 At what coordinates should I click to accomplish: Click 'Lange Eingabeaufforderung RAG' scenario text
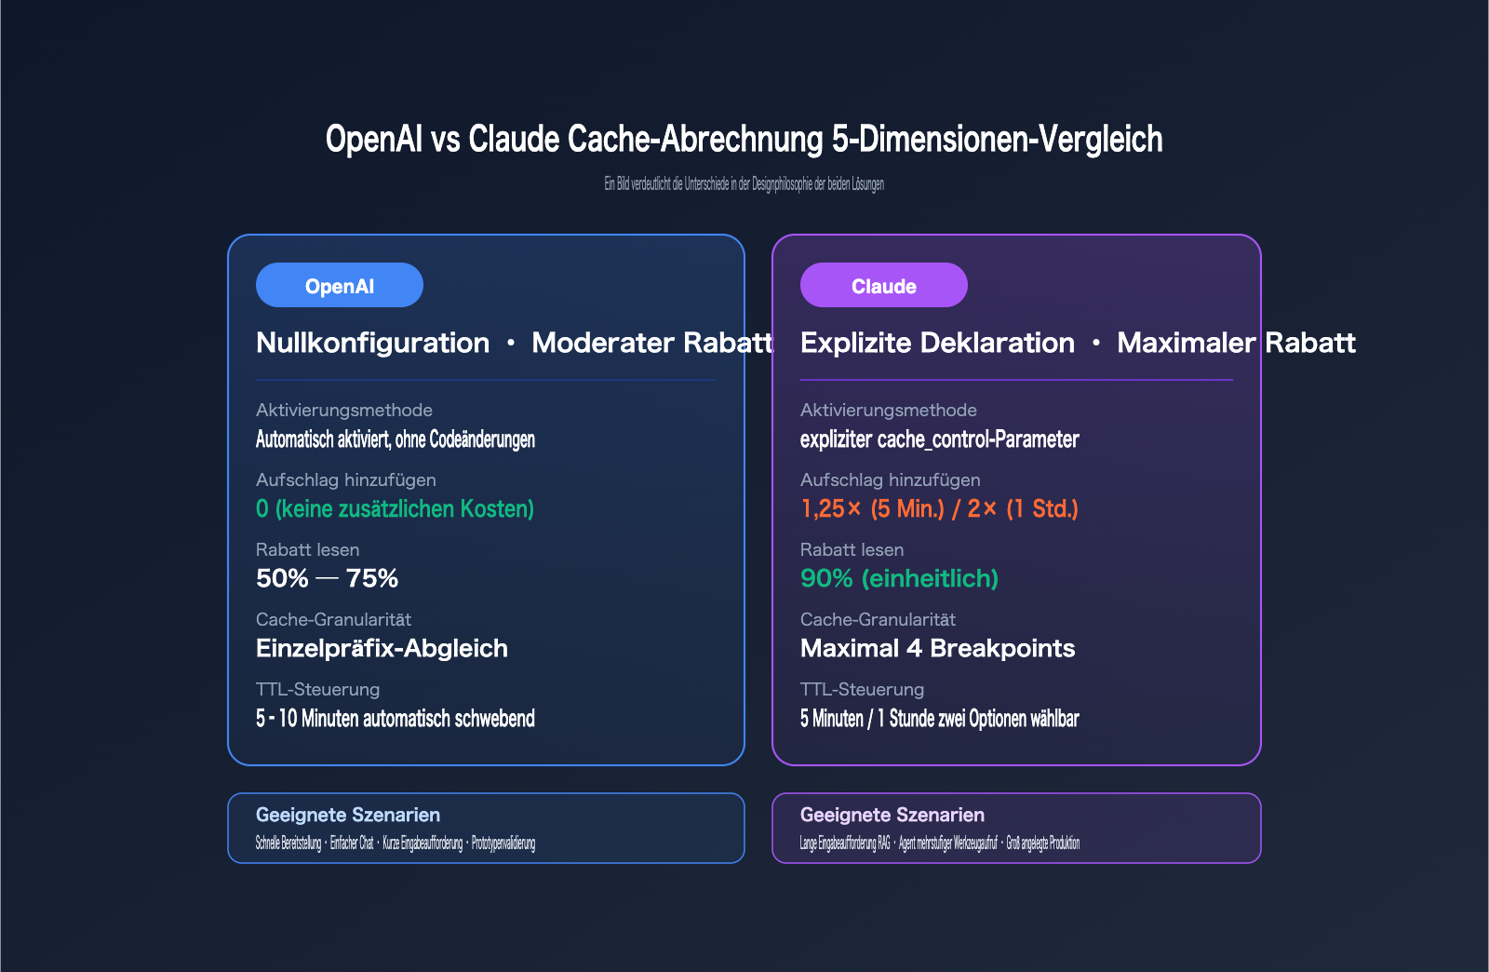pyautogui.click(x=845, y=844)
